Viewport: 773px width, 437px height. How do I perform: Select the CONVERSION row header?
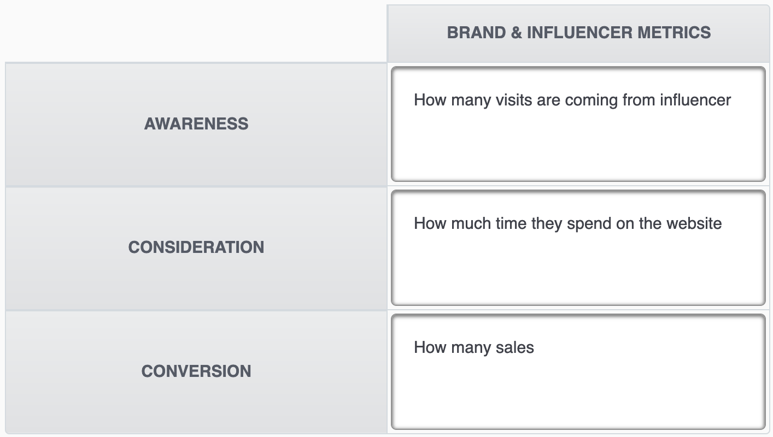coord(196,371)
